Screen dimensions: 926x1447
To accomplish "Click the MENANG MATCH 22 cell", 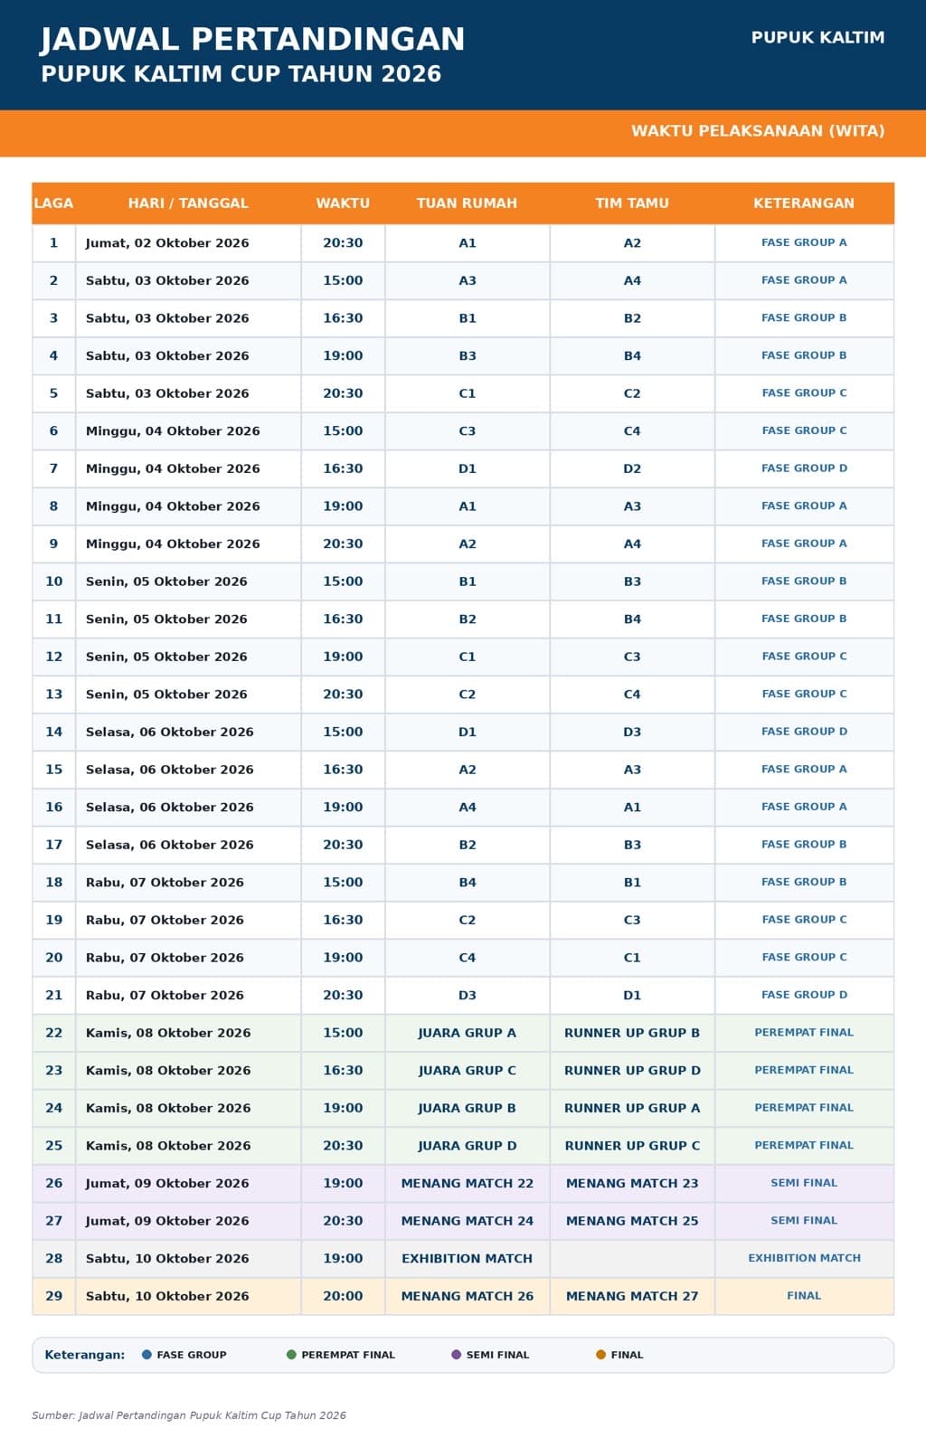I will (468, 1183).
